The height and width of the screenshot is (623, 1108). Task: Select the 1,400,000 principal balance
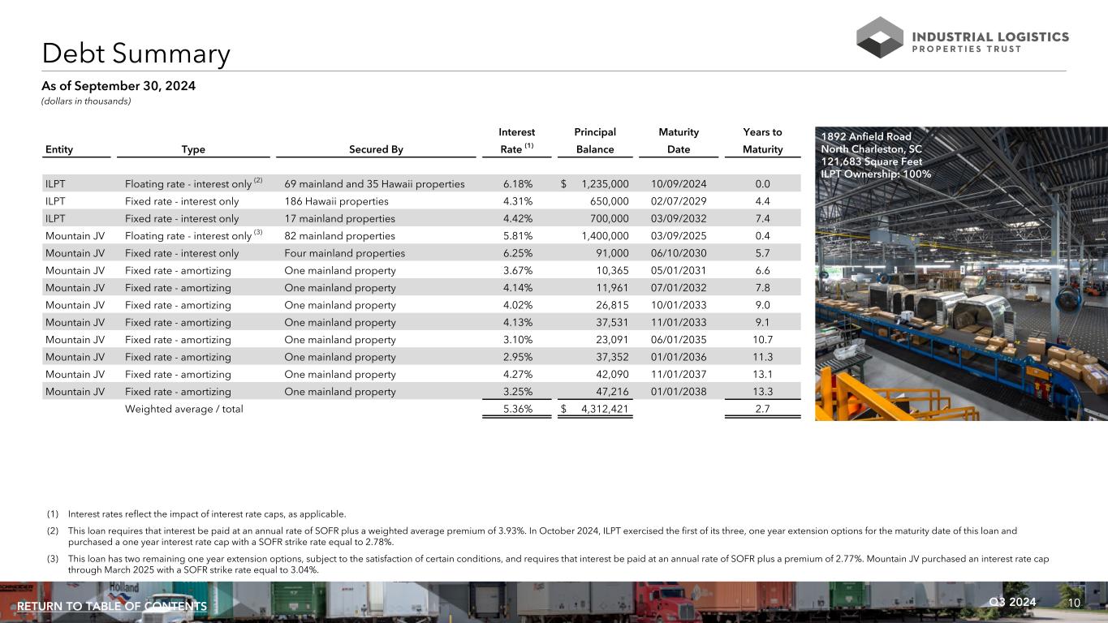605,236
